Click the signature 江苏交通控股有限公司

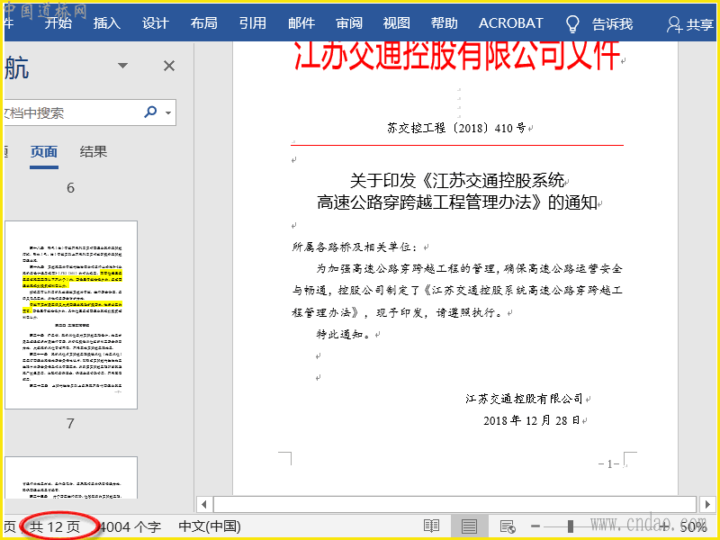click(x=524, y=399)
